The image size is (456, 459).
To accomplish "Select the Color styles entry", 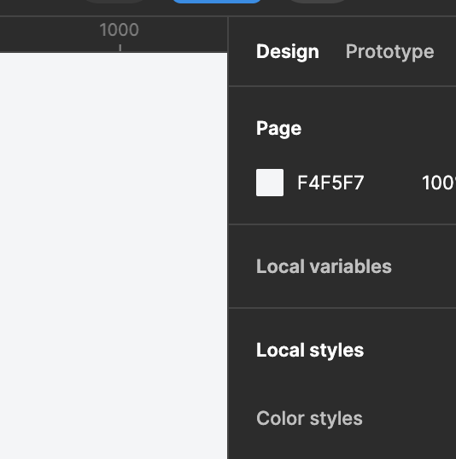I will pyautogui.click(x=309, y=418).
